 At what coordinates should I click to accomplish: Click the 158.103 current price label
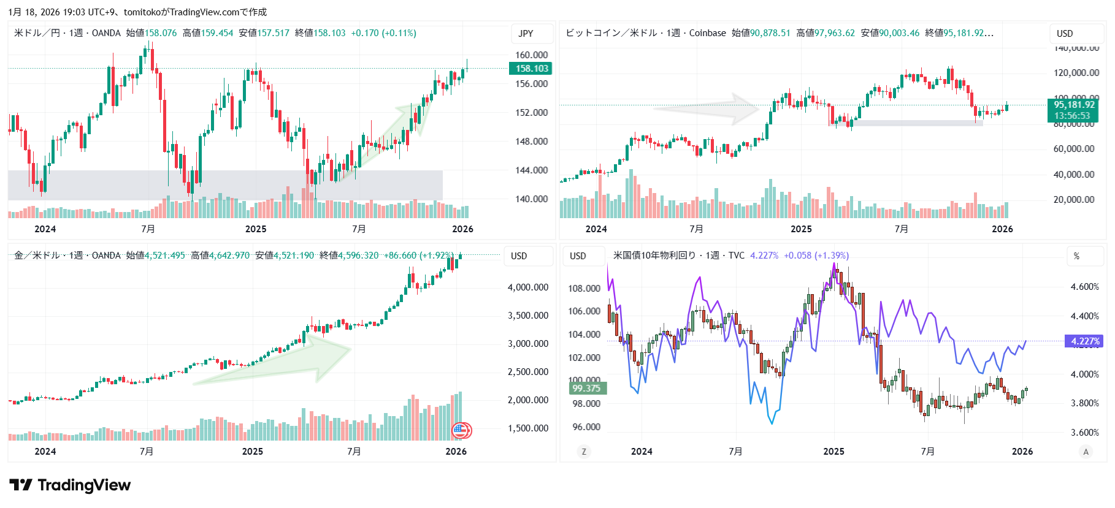(531, 69)
